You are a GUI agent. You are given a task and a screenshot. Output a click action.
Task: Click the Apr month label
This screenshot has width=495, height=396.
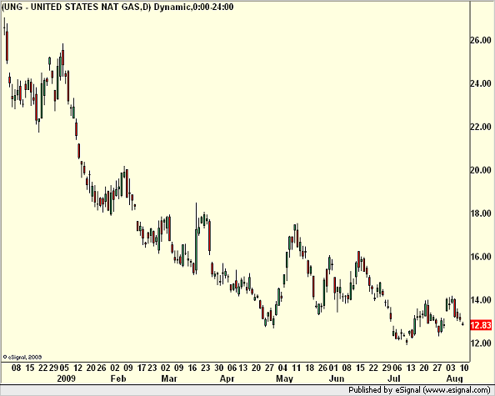click(227, 378)
